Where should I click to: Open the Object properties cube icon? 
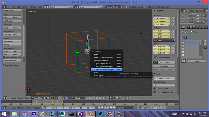[200, 27]
